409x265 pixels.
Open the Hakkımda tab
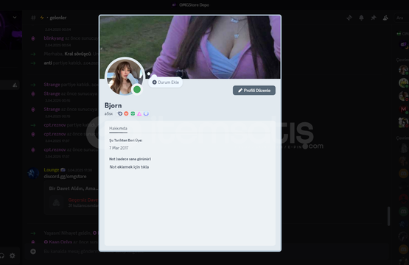point(118,129)
